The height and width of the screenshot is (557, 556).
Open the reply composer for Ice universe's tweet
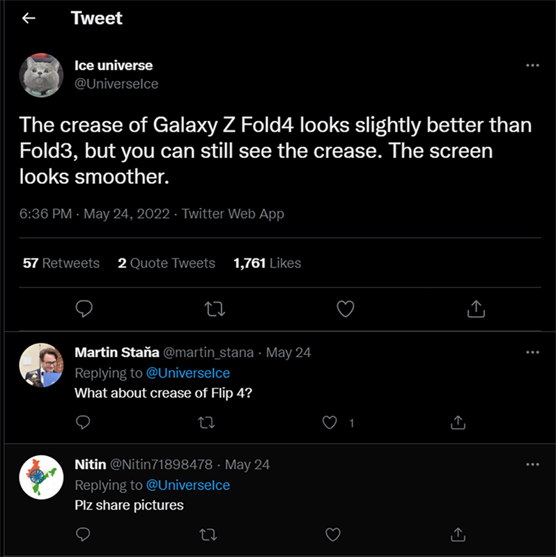84,308
